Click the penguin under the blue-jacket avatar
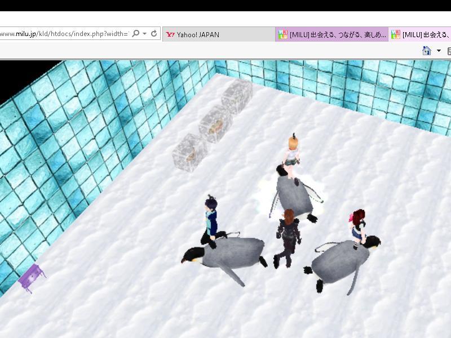 [x=231, y=256]
